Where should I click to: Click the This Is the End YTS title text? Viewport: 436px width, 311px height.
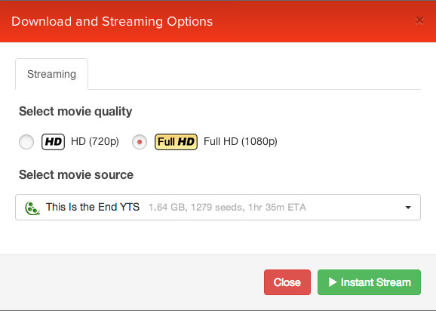[93, 207]
